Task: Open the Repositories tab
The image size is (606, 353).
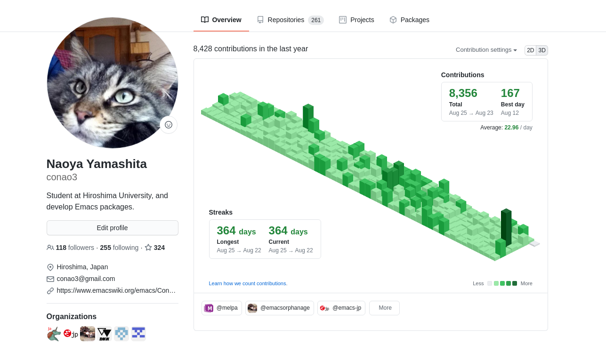Action: [290, 20]
